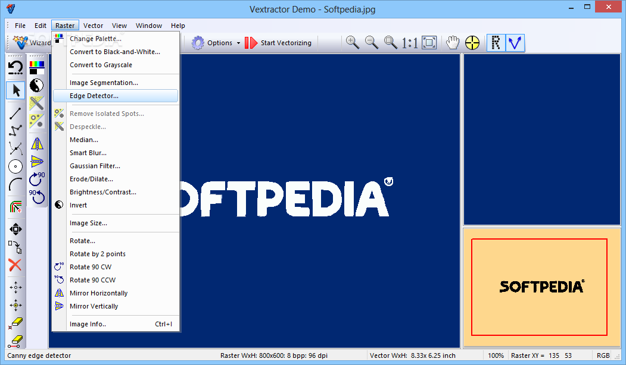The height and width of the screenshot is (365, 626).
Task: Select the arc drawing tool
Action: click(15, 184)
